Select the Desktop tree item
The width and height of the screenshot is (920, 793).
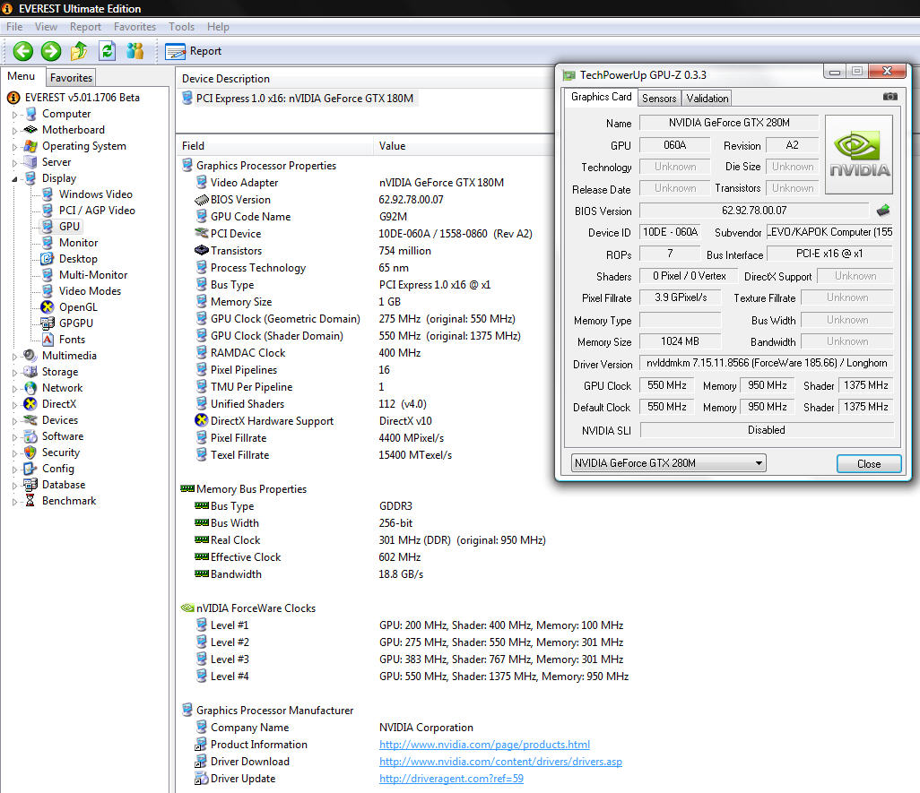pos(78,259)
